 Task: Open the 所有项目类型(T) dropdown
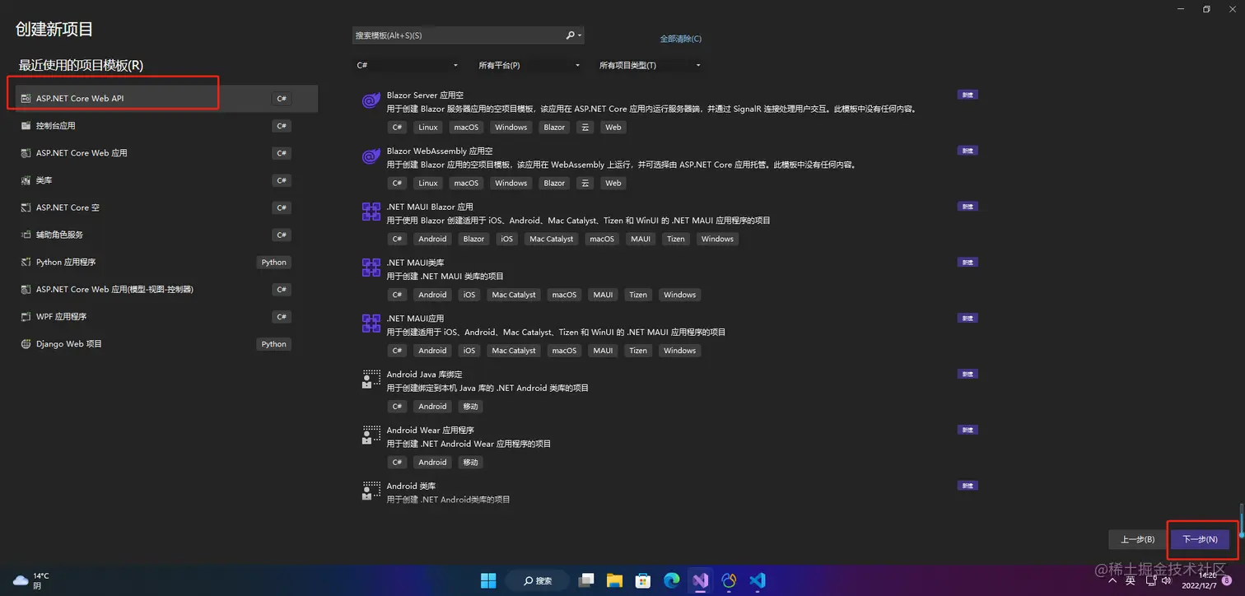pyautogui.click(x=647, y=65)
